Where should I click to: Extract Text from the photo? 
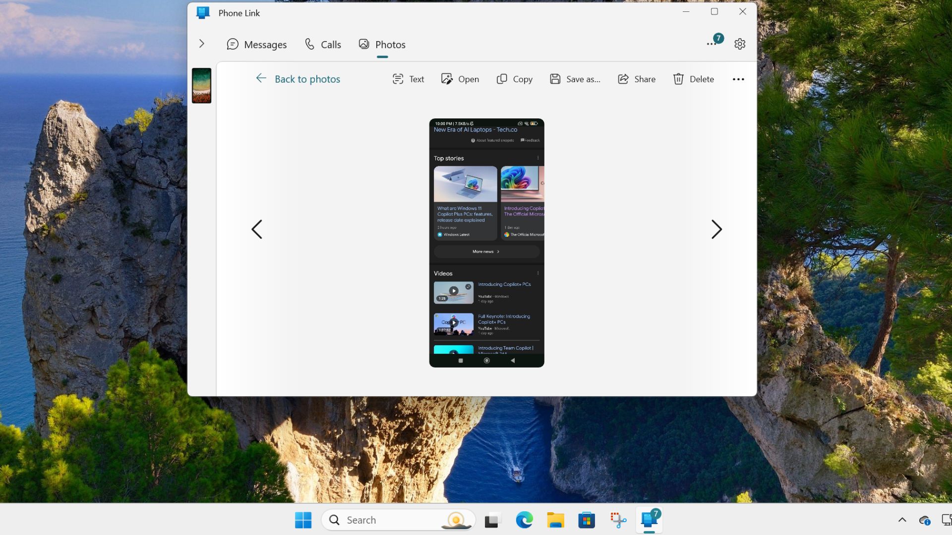[408, 79]
